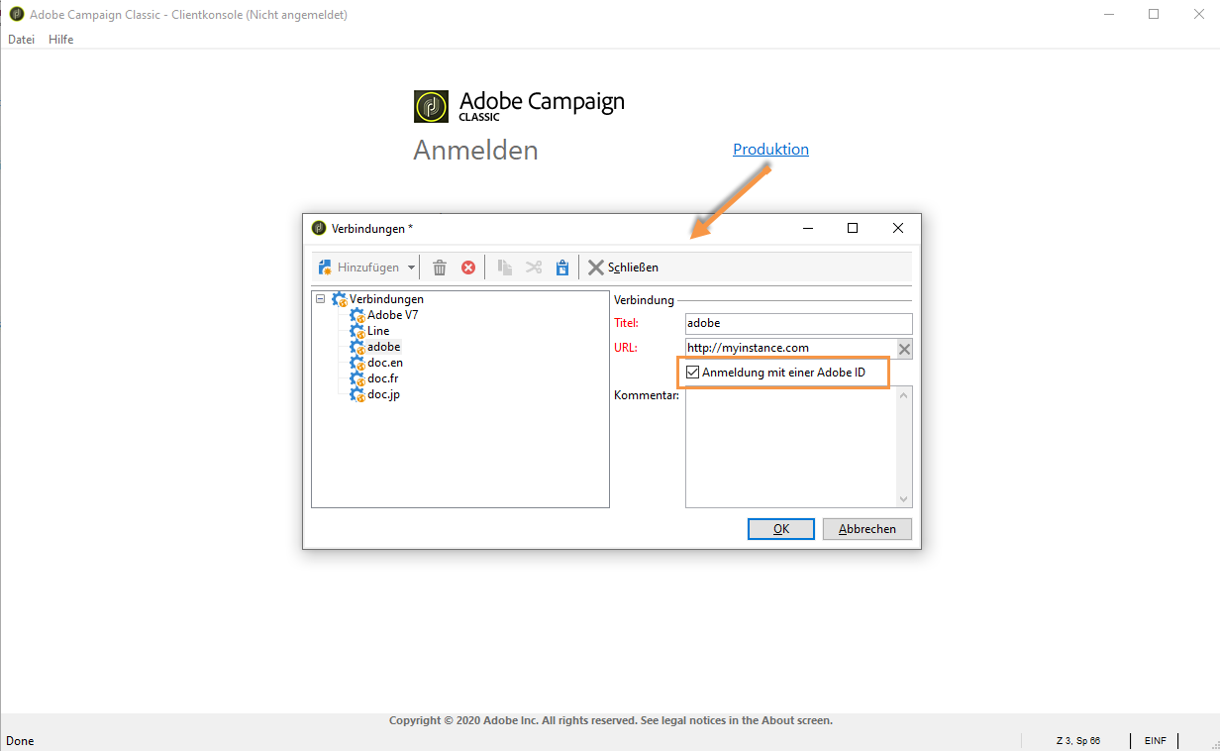Focus the Titel input field
Viewport: 1220px width, 751px height.
point(798,324)
